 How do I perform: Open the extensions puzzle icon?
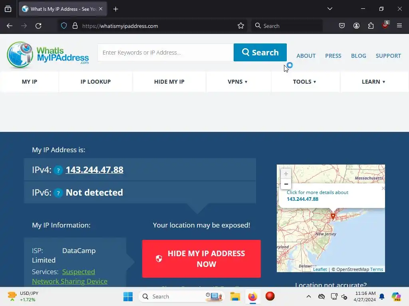pyautogui.click(x=371, y=26)
